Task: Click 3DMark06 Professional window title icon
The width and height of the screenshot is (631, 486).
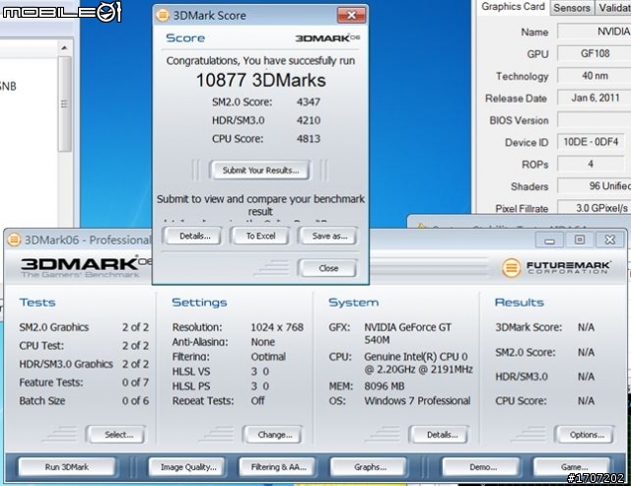Action: tap(14, 240)
